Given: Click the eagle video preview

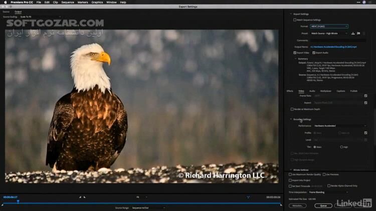Looking at the screenshot, I should (142, 106).
